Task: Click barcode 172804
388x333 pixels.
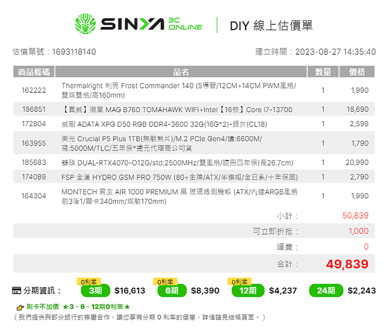Action: point(34,124)
